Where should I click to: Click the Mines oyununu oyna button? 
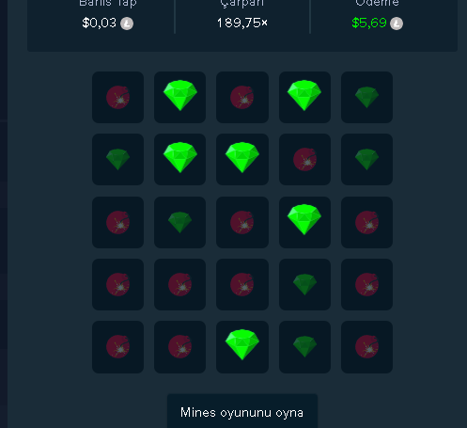tap(242, 412)
